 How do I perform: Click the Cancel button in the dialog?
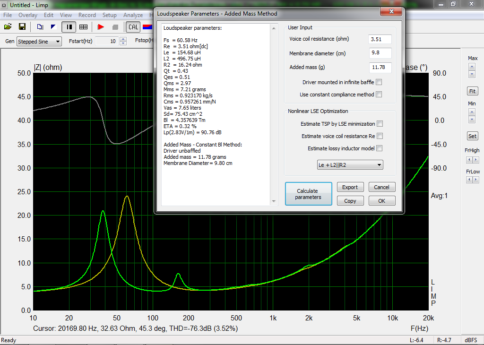382,187
